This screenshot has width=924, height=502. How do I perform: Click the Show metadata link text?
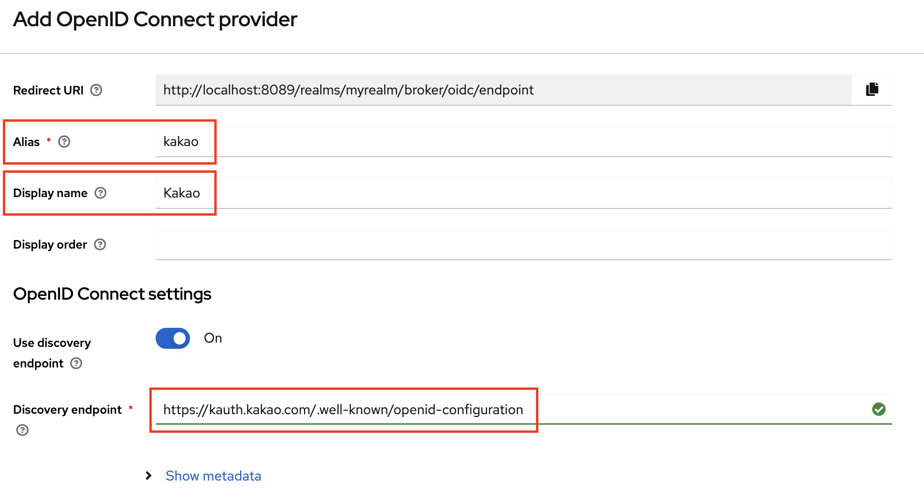pyautogui.click(x=213, y=476)
